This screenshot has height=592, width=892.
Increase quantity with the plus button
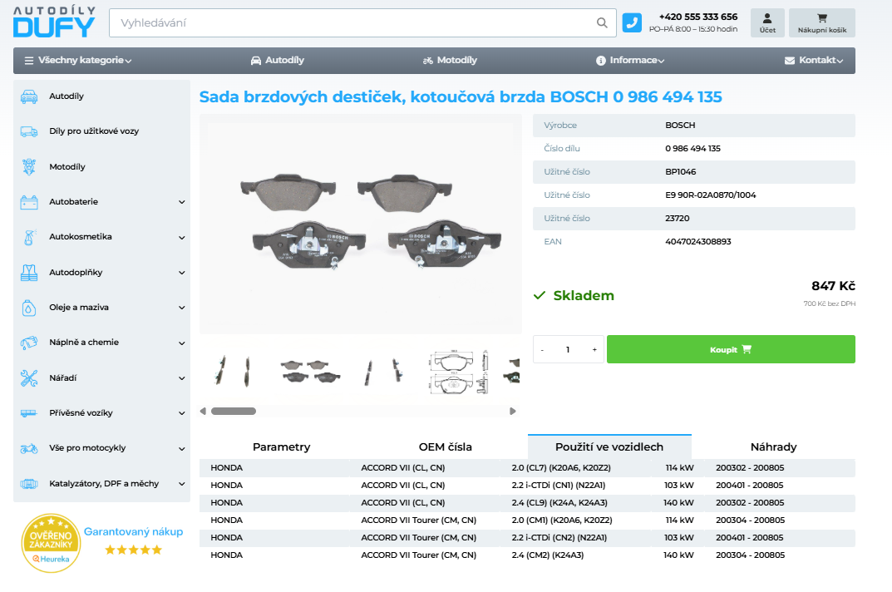(594, 350)
